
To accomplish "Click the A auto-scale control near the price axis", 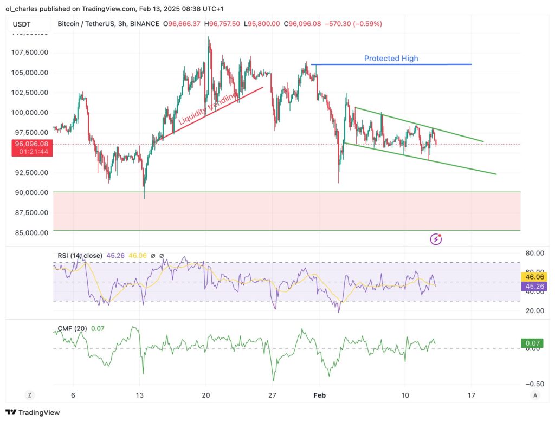I will click(535, 395).
